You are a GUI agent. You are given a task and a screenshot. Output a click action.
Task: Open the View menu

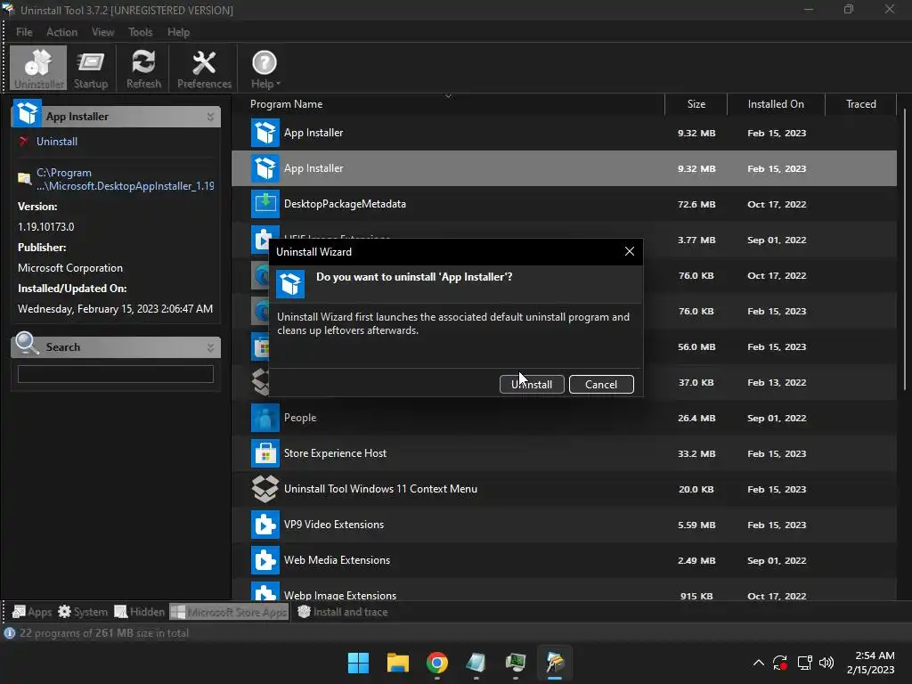[102, 32]
